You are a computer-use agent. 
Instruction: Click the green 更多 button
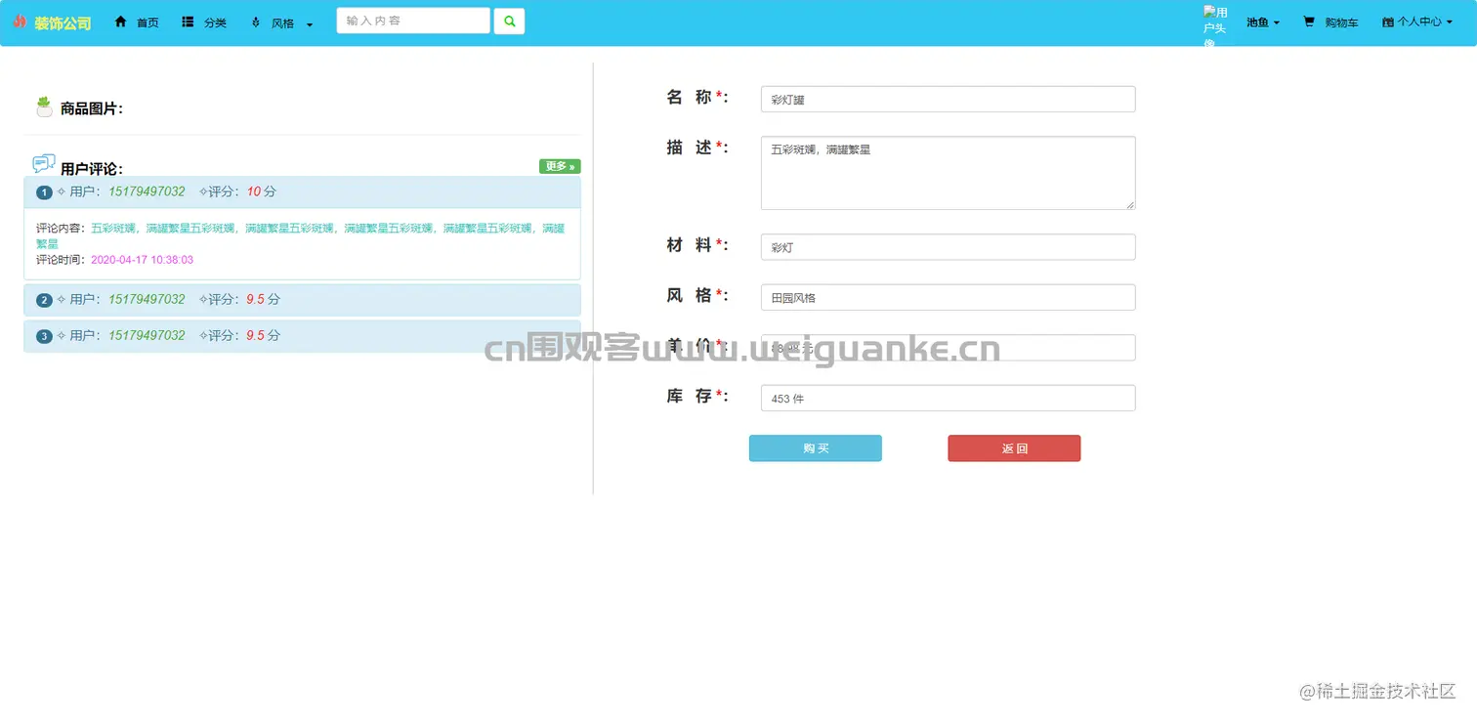pos(560,166)
